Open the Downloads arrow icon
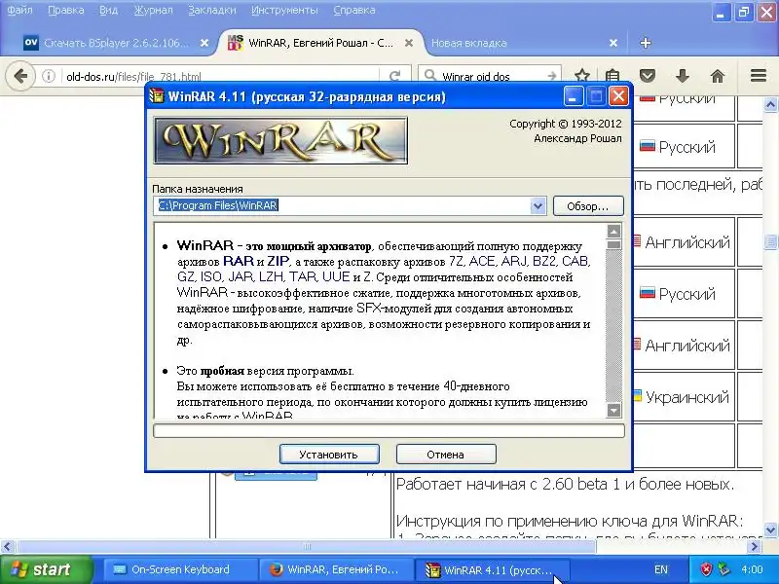The height and width of the screenshot is (584, 779). 683,76
